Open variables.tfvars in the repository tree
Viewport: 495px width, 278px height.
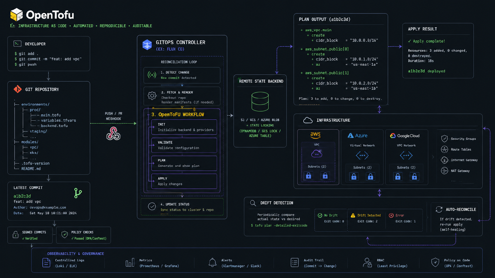(x=58, y=120)
